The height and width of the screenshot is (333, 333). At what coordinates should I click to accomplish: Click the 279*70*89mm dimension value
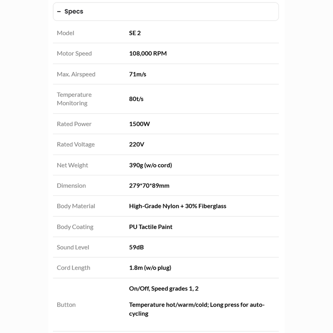149,185
